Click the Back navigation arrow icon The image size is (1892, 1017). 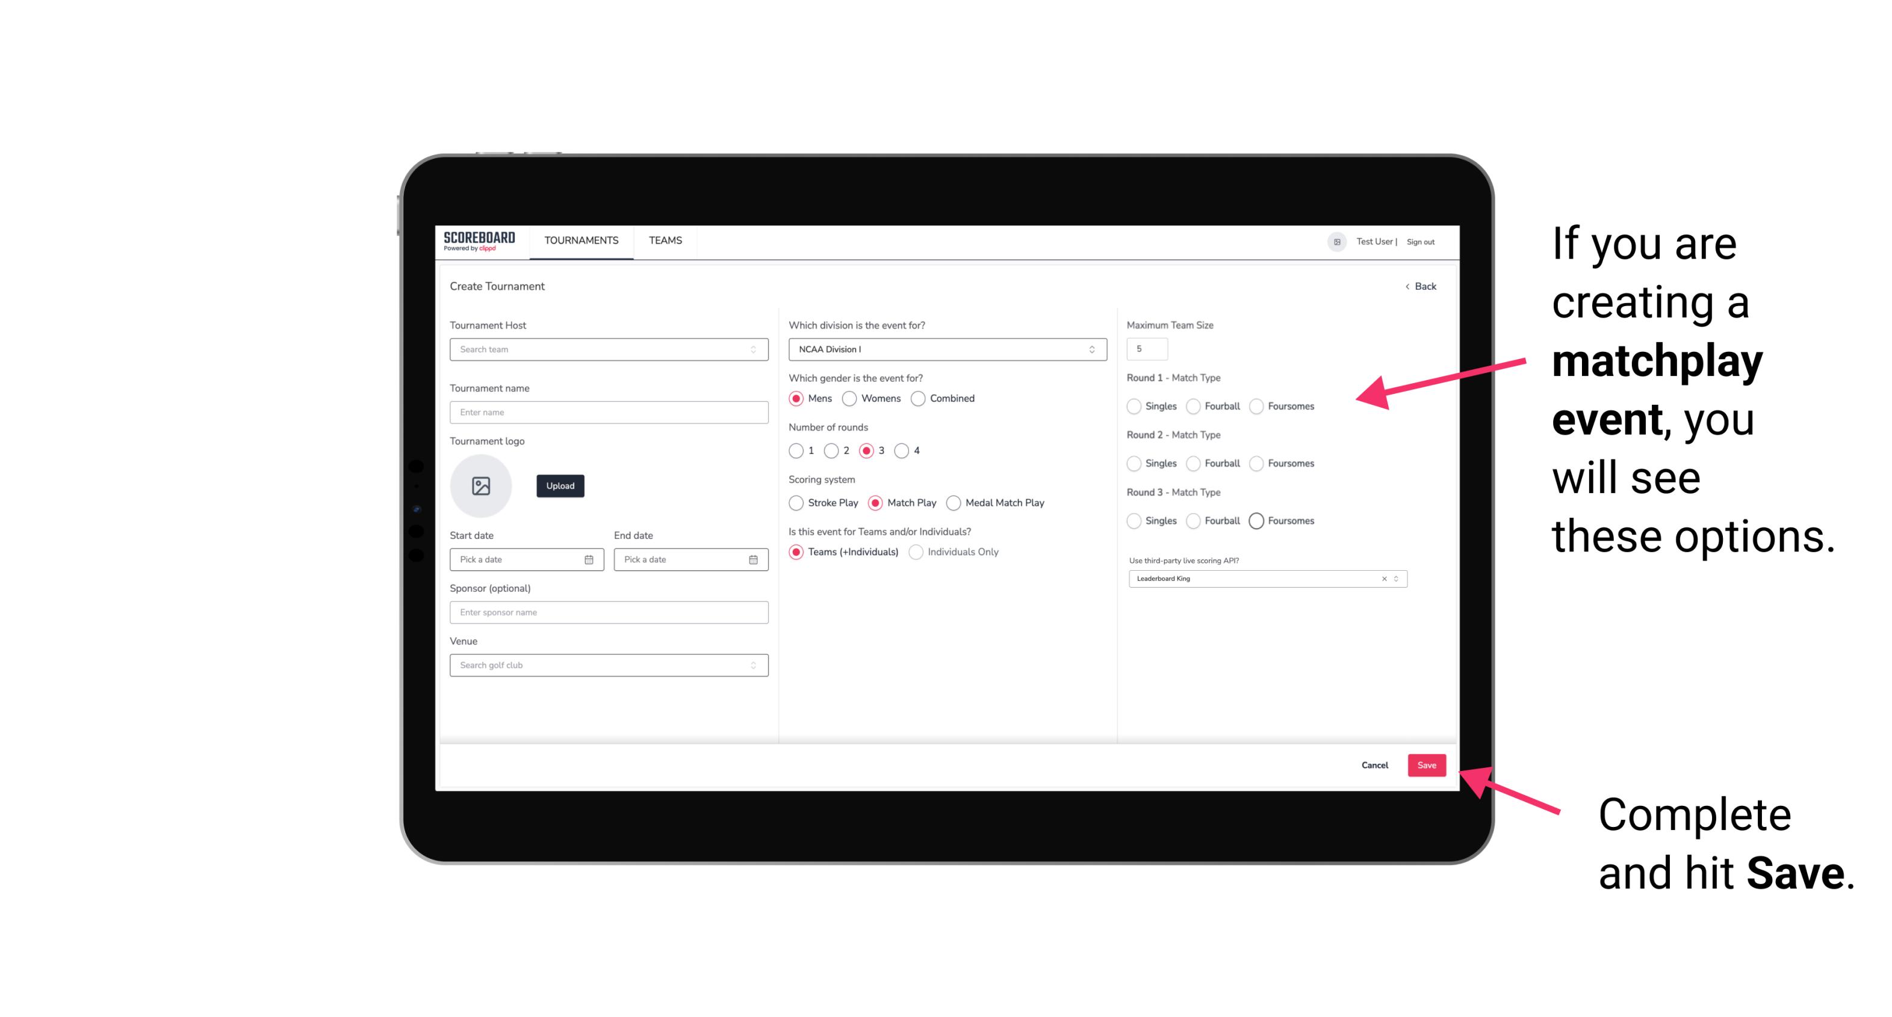tap(1407, 286)
